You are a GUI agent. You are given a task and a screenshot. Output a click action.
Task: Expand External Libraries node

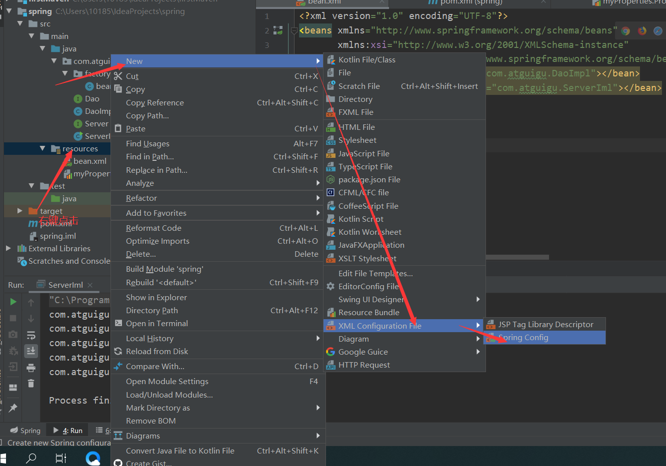point(8,248)
